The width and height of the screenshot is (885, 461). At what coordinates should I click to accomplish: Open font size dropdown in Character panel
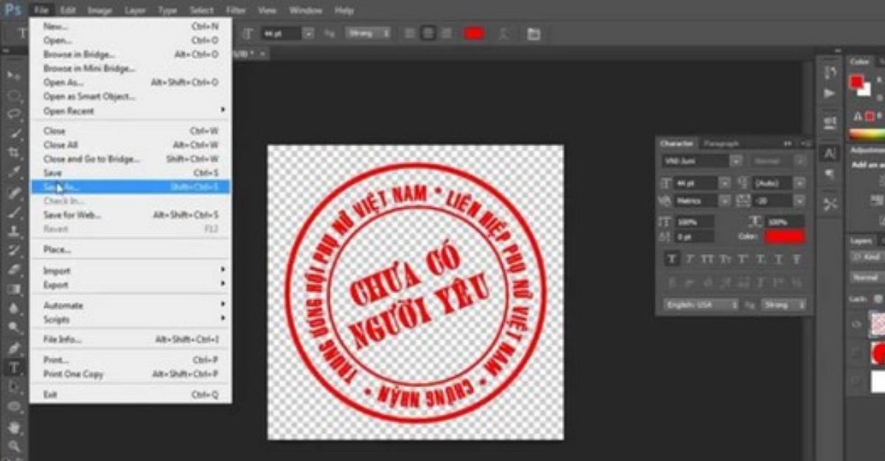coord(724,183)
